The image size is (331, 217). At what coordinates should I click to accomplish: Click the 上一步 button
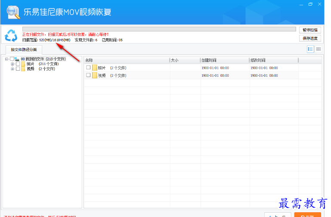(x=278, y=215)
